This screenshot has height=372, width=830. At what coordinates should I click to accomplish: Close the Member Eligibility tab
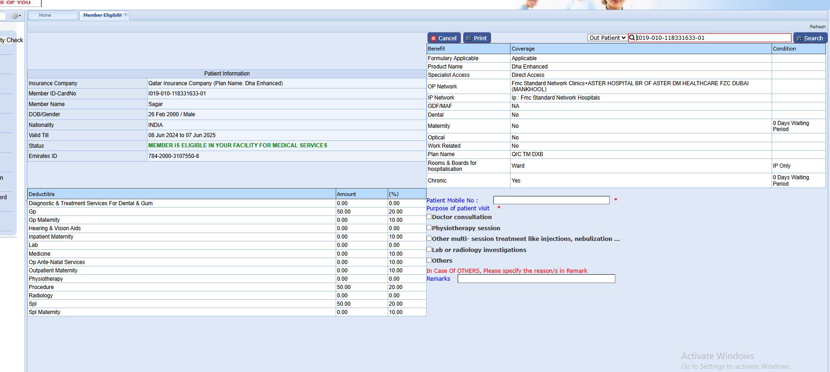(126, 15)
